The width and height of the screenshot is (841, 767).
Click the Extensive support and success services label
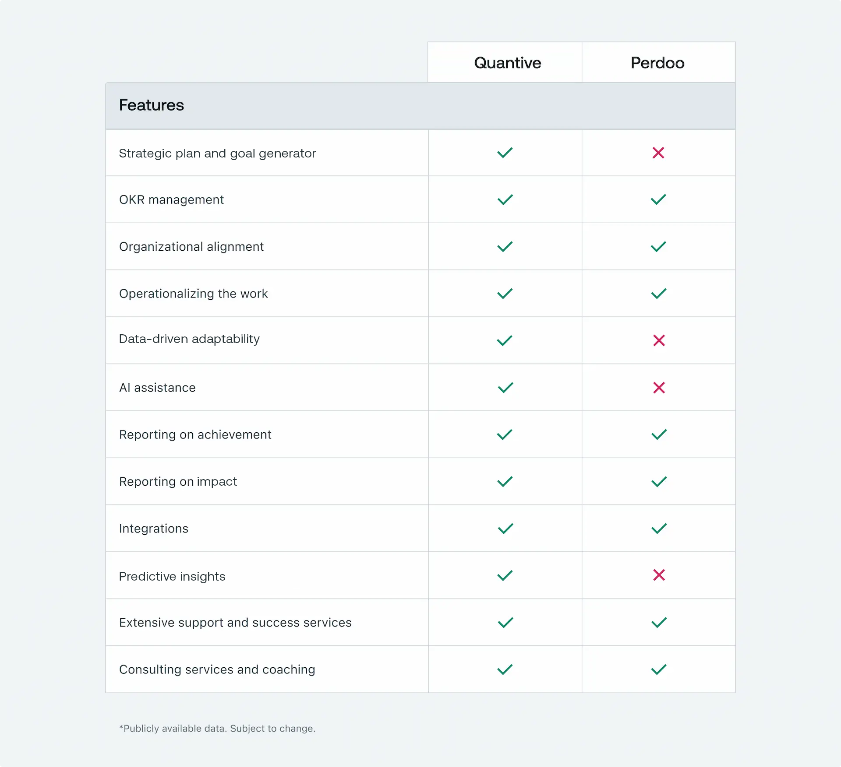point(235,623)
